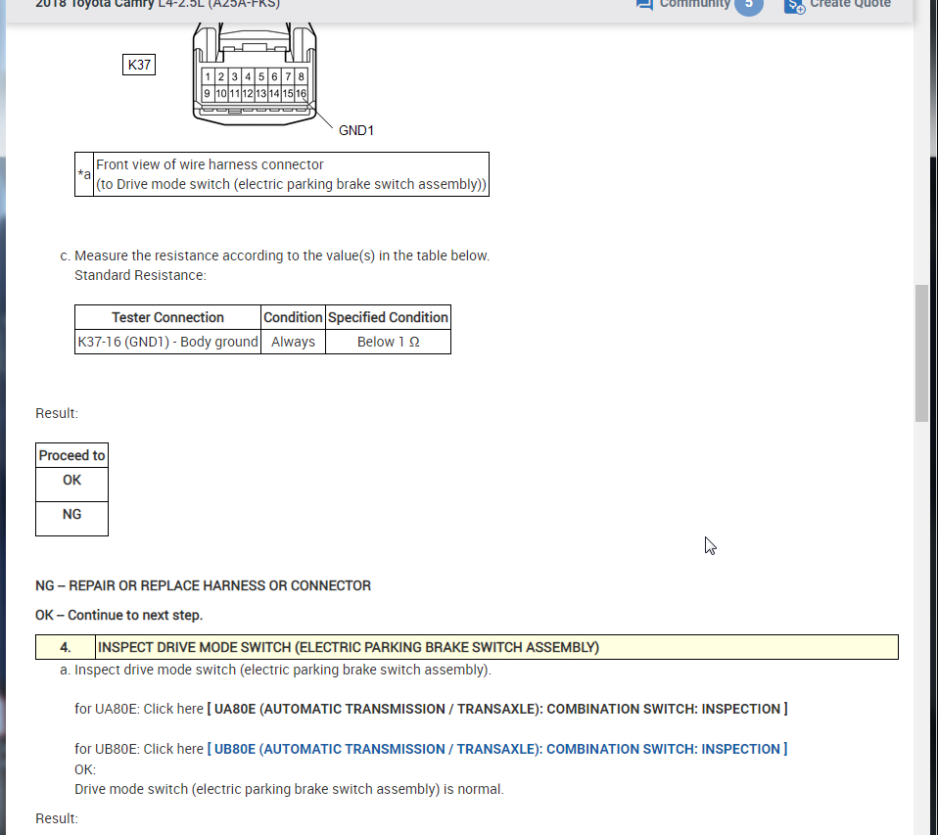Viewport: 938px width, 835px height.
Task: Click 'Measure the resistance according to' instruction
Action: (282, 255)
